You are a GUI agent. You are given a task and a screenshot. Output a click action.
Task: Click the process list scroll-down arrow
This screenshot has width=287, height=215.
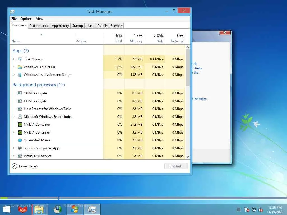188,157
